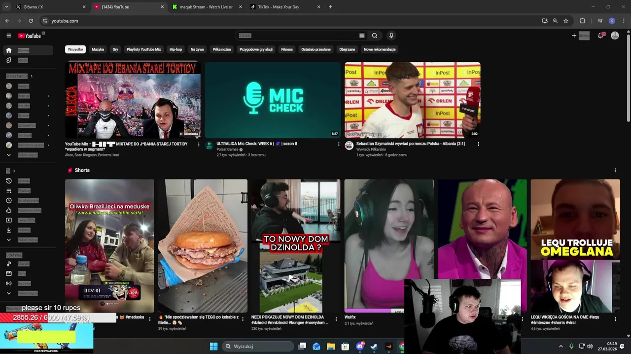Open the YouTube account avatar menu
This screenshot has width=631, height=354.
[x=615, y=35]
